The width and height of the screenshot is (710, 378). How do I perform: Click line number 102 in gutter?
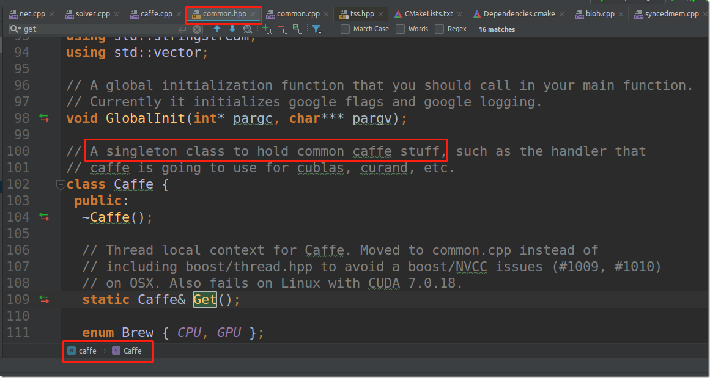coord(18,184)
